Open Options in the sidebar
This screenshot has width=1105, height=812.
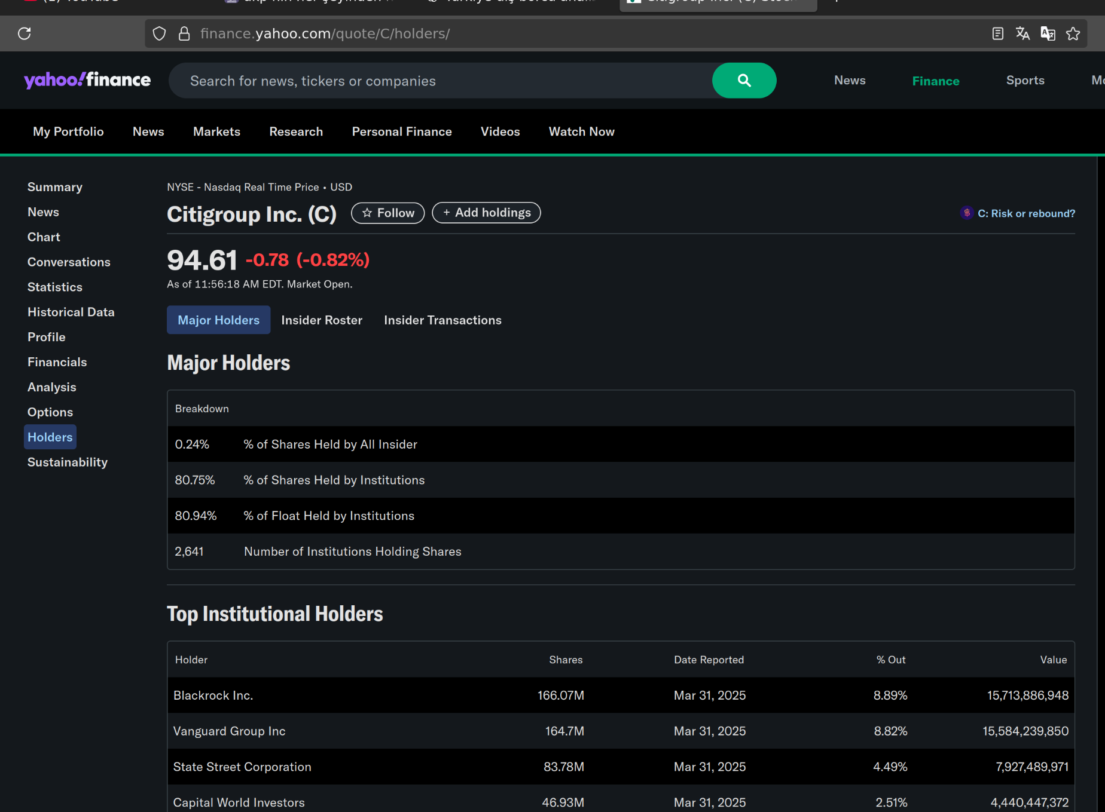[x=50, y=413]
